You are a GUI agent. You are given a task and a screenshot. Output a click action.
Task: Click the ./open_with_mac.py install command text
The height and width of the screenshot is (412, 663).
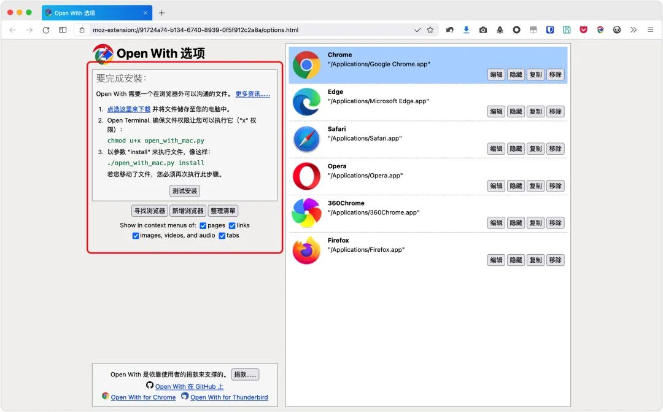pyautogui.click(x=155, y=163)
